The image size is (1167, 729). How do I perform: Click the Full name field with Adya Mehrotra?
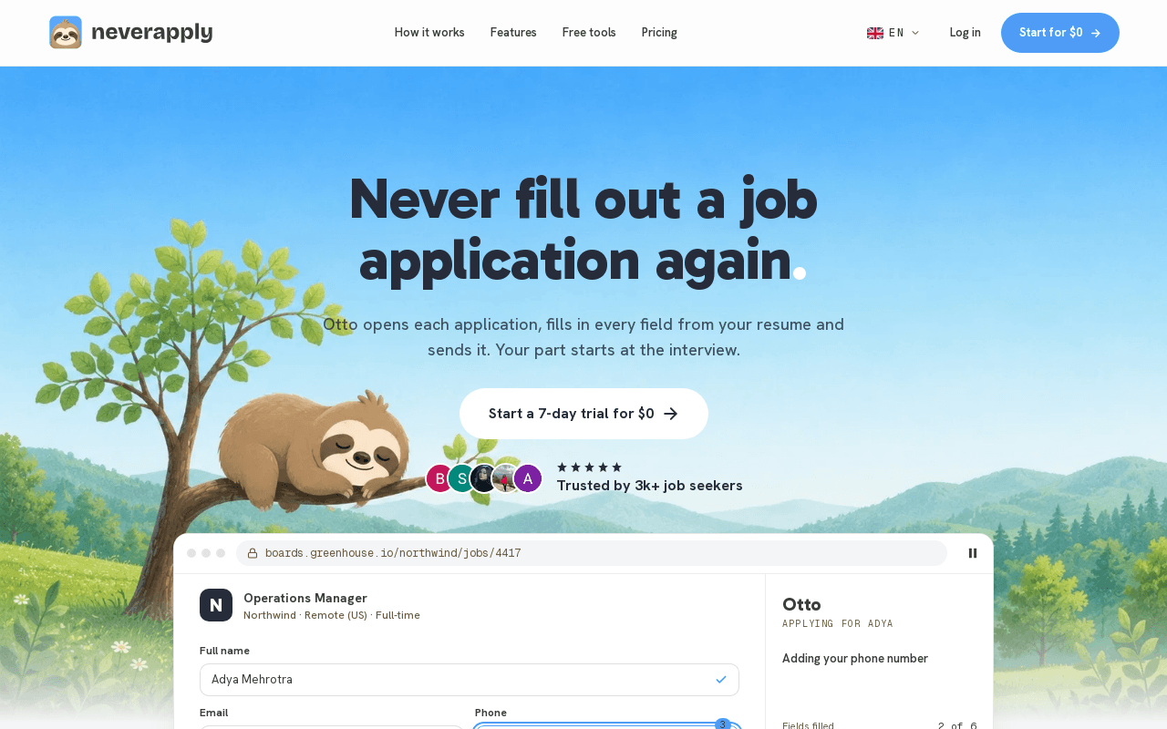coord(470,680)
